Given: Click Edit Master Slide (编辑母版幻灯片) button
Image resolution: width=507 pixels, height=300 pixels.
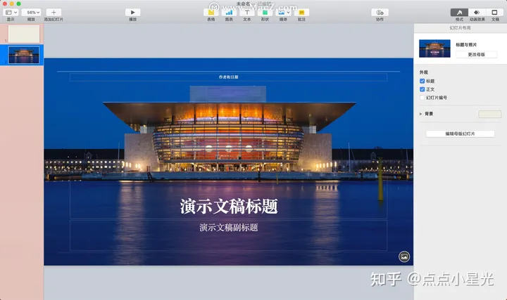Looking at the screenshot, I should click(x=460, y=133).
